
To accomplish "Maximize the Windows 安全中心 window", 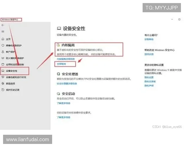I will tap(179, 19).
